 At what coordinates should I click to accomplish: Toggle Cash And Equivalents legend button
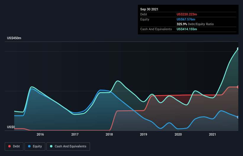pyautogui.click(x=68, y=147)
